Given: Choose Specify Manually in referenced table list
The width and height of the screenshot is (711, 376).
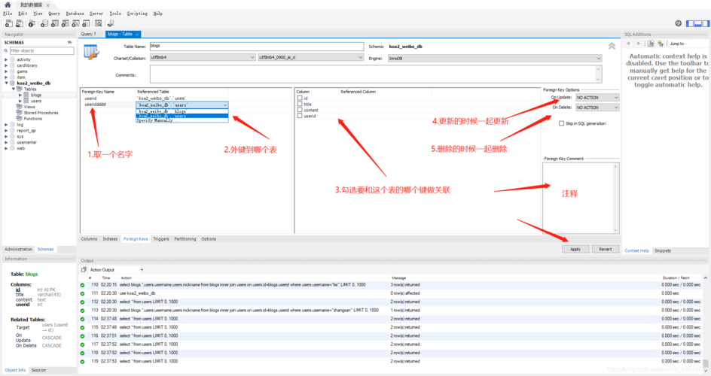Looking at the screenshot, I should (182, 120).
